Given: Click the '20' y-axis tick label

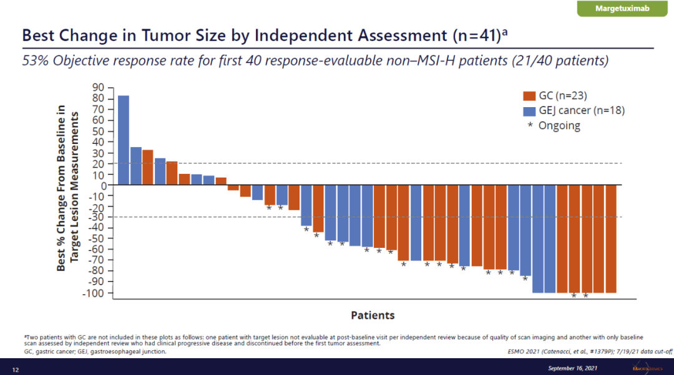Looking at the screenshot, I should [98, 164].
